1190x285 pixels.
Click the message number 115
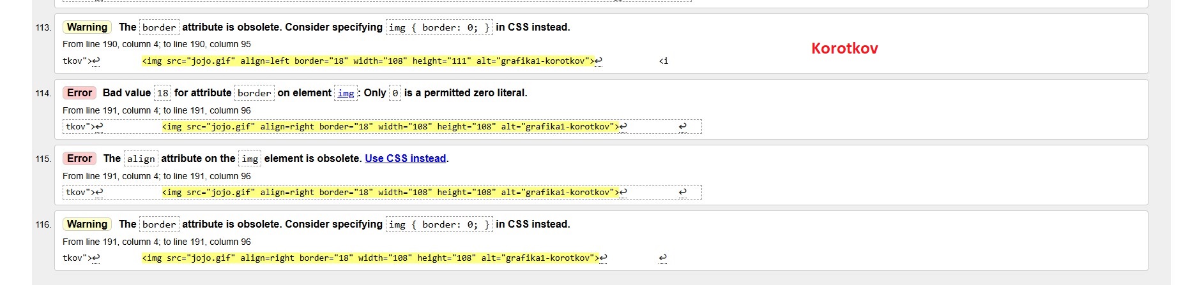point(43,159)
